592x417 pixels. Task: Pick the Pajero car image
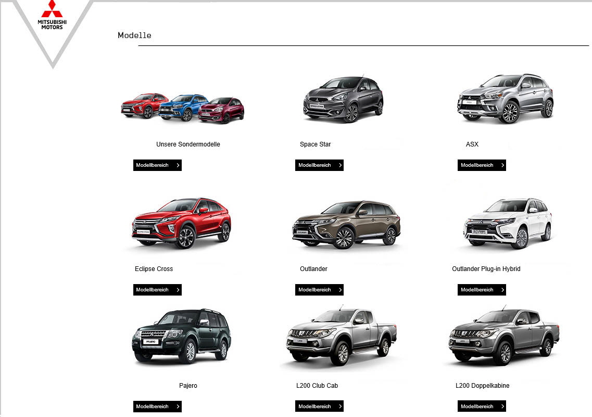[x=181, y=337]
